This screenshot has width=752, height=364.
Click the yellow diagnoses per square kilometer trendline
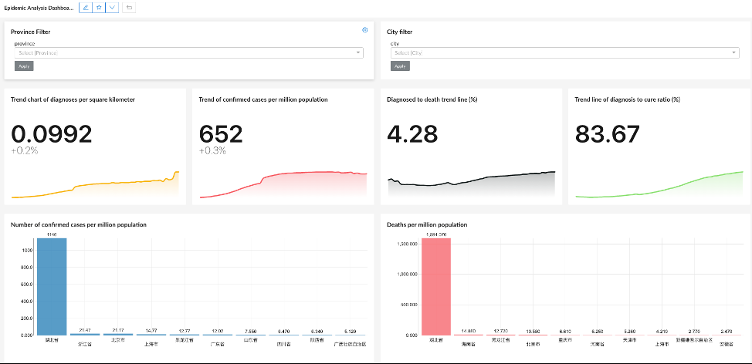coord(95,184)
